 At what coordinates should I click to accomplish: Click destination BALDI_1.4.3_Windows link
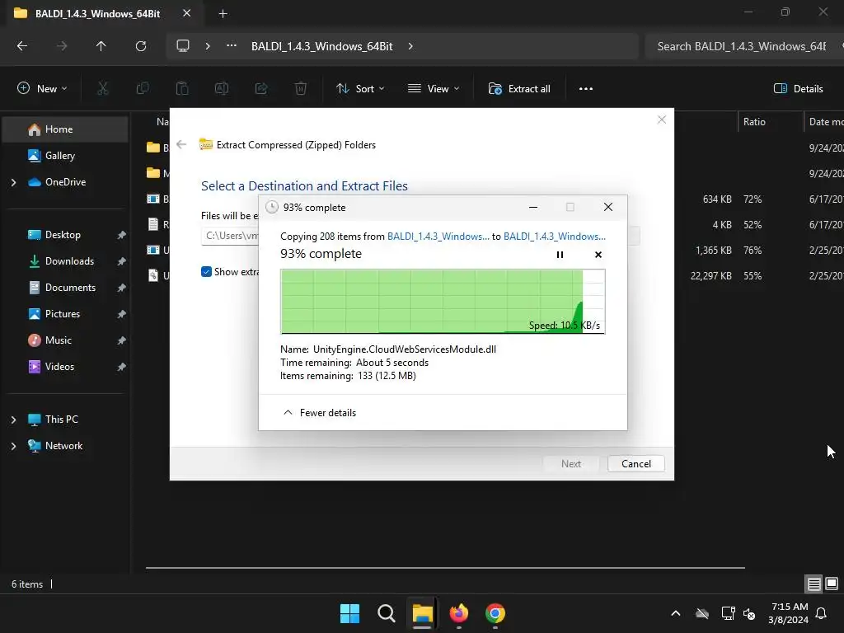(x=555, y=237)
